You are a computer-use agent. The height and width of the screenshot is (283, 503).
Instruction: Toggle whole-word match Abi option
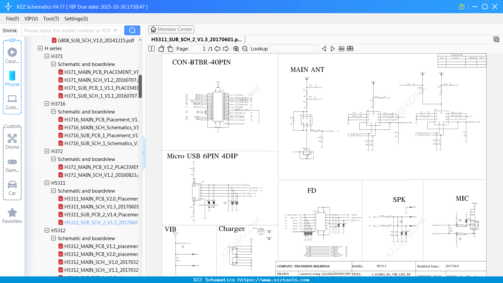(x=341, y=49)
